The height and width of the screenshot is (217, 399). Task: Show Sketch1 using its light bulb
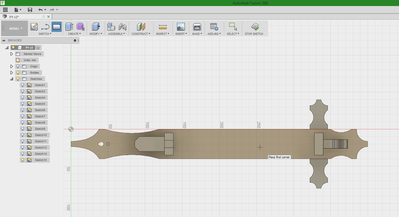point(23,85)
